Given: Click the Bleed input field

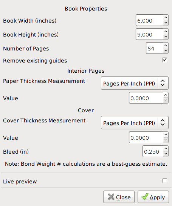Looking at the screenshot, I should 153,151.
